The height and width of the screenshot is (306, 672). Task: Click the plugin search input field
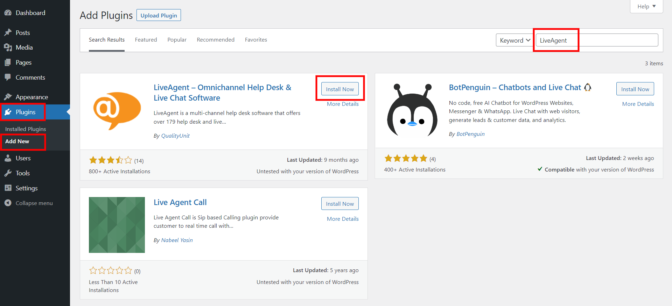(597, 40)
